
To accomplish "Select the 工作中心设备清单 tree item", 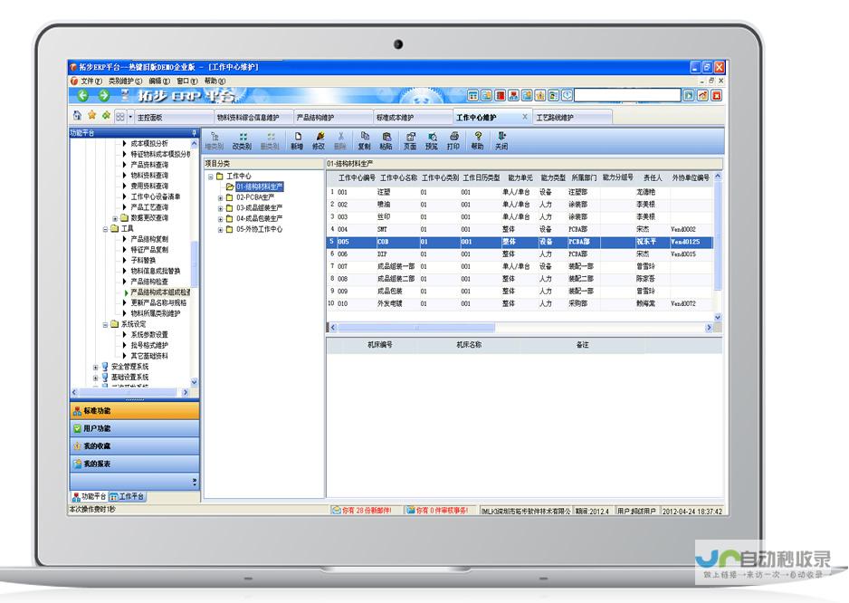I will coord(156,196).
